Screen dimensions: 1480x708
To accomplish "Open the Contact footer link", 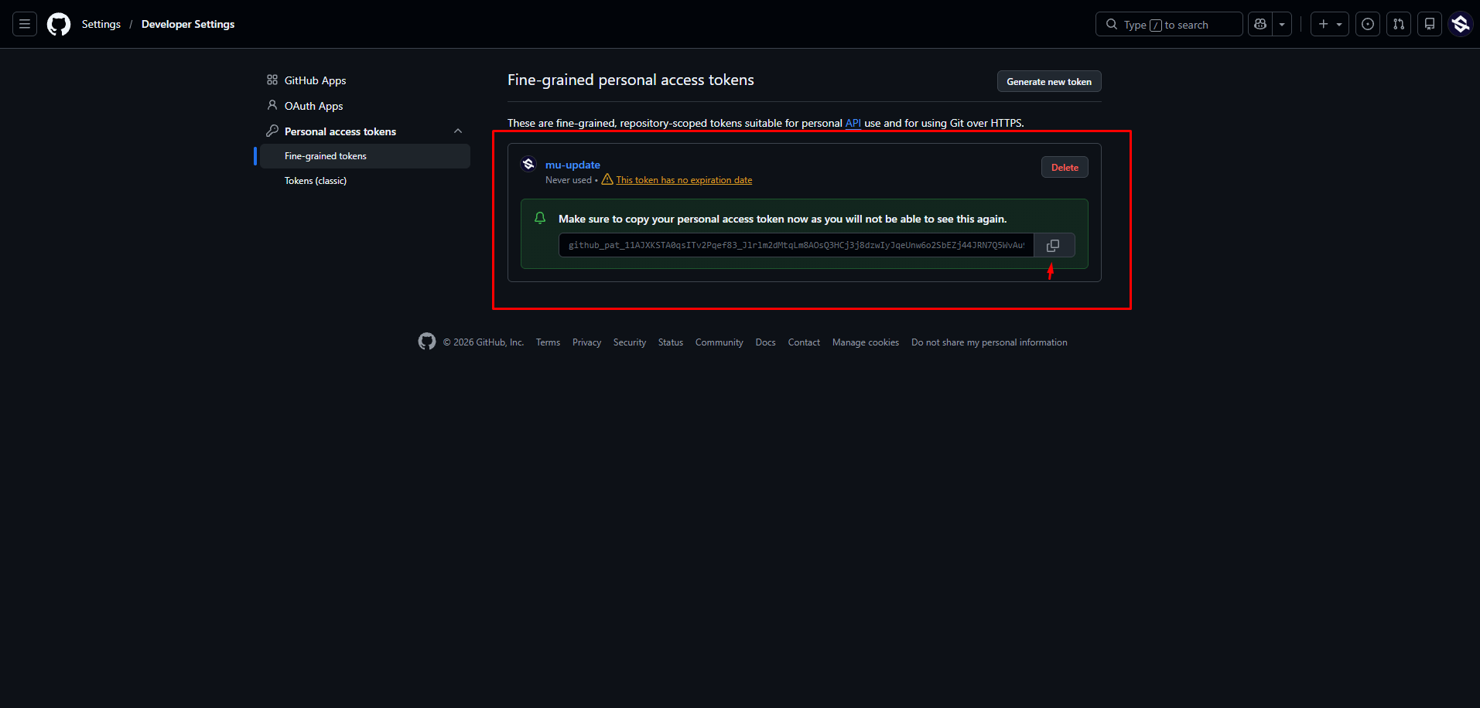I will click(804, 342).
